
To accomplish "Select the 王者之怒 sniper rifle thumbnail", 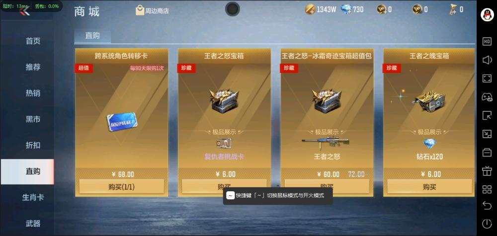I will [x=325, y=142].
